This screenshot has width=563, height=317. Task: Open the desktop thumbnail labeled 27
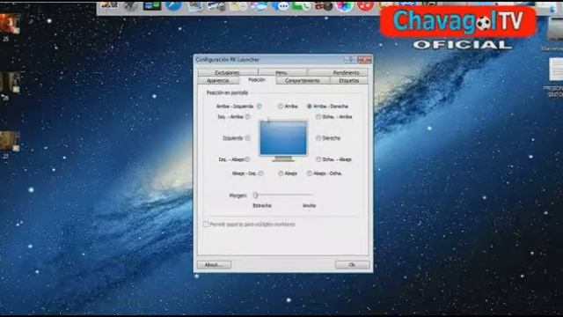10,141
